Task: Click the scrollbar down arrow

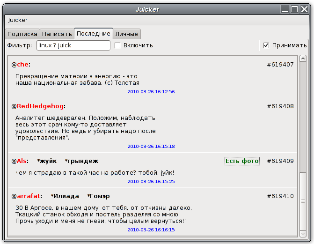Action: (303, 233)
